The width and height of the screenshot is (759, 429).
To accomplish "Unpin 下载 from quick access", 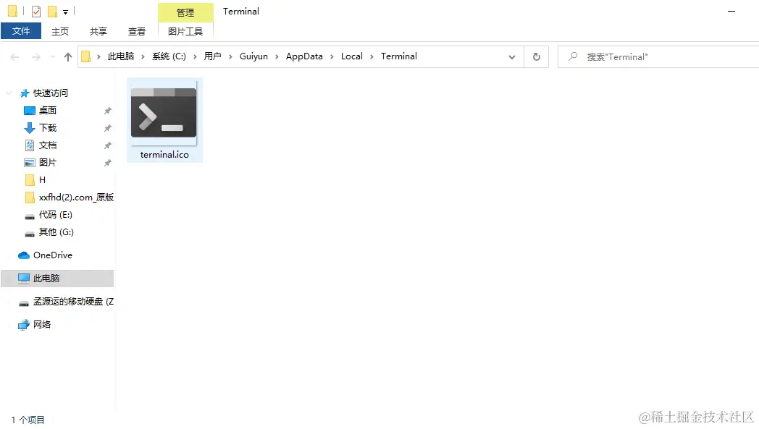I will 107,127.
